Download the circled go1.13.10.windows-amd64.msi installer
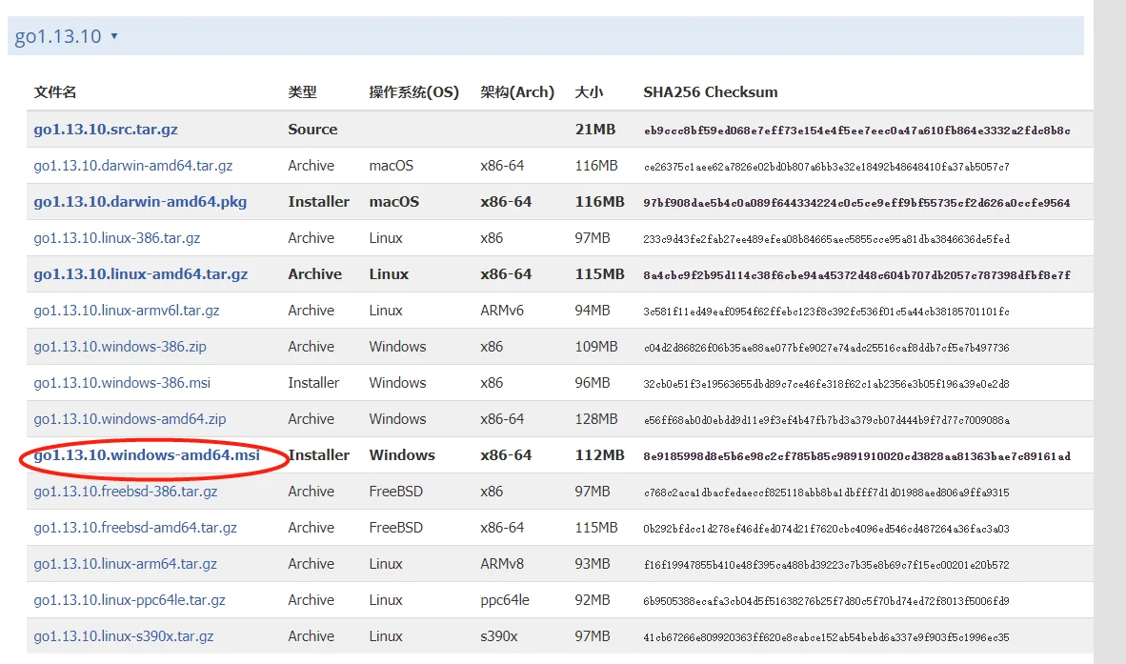 tap(147, 455)
